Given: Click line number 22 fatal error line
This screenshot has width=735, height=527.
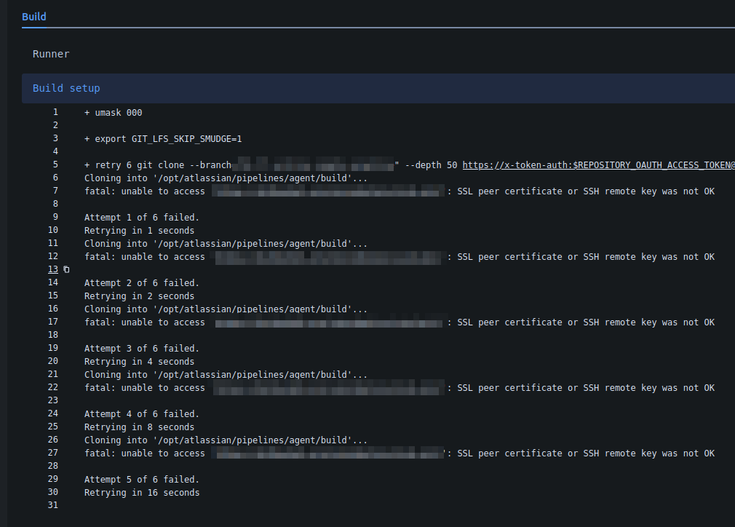Looking at the screenshot, I should pyautogui.click(x=53, y=387).
